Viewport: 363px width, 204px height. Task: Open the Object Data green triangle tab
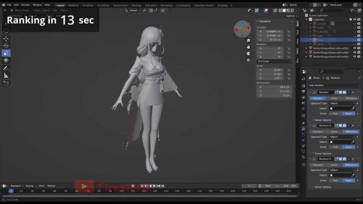pos(303,152)
